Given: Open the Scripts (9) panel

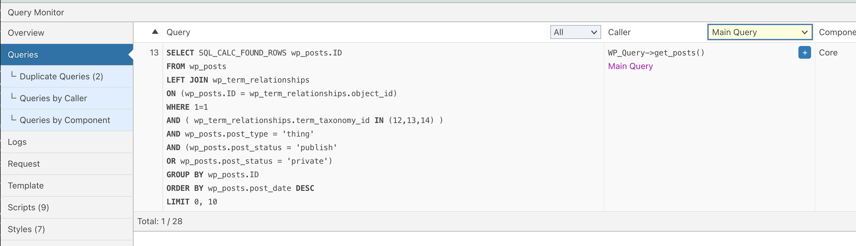Looking at the screenshot, I should [x=67, y=207].
